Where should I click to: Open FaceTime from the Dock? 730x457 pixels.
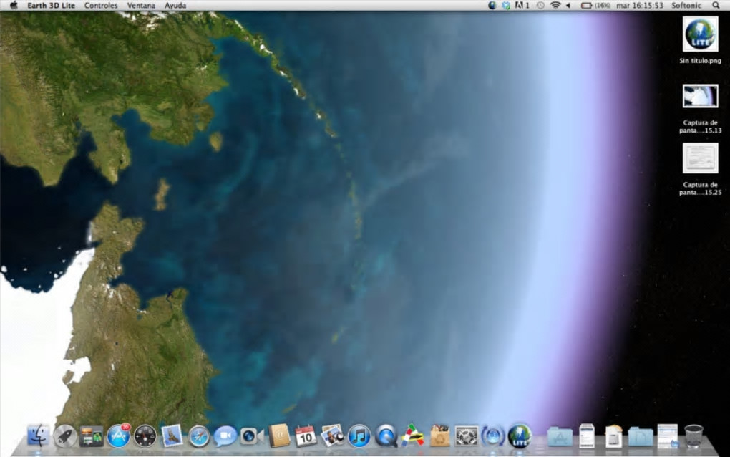[x=252, y=436]
